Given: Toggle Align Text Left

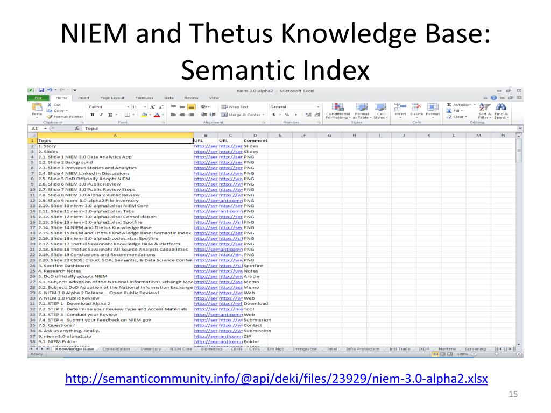Looking at the screenshot, I should click(x=174, y=115).
